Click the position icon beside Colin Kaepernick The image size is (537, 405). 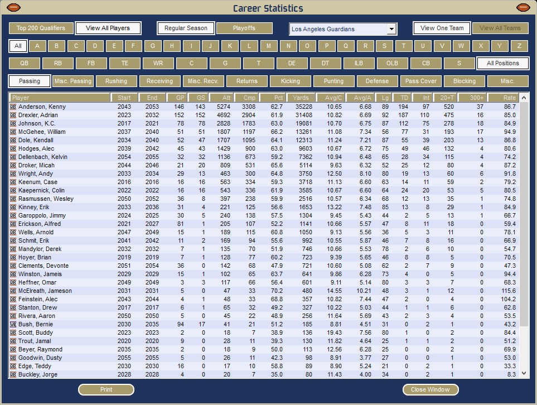[13, 190]
